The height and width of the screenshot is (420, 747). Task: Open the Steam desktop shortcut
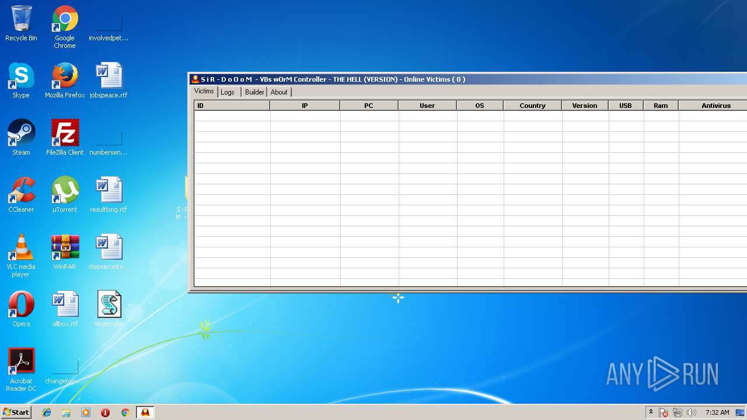tap(21, 138)
